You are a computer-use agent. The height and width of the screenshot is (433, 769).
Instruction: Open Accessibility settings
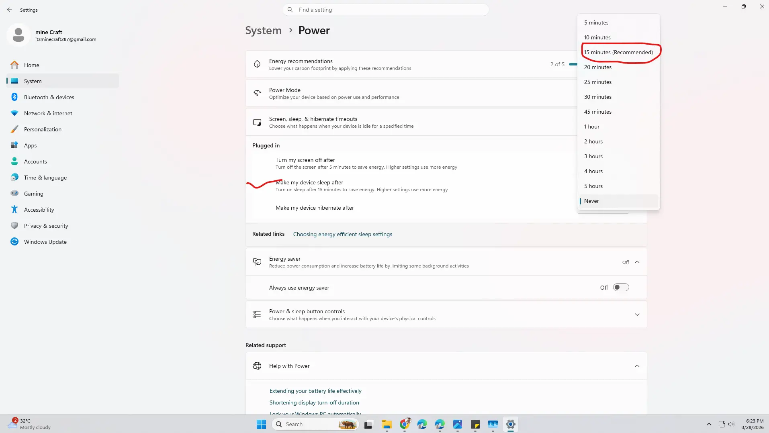coord(39,210)
